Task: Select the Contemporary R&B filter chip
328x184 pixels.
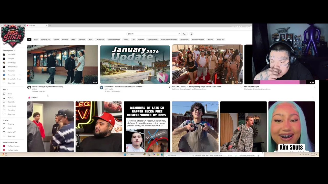Action: click(114, 39)
